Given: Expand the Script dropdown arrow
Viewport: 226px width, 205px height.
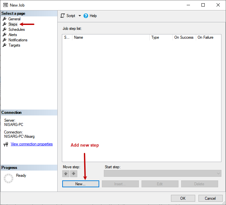Looking at the screenshot, I should pos(80,16).
